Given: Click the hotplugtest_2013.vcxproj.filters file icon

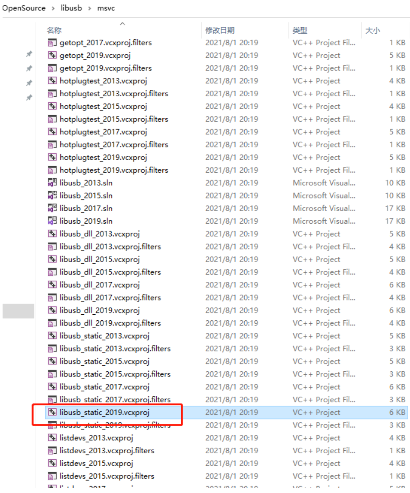Looking at the screenshot, I should coord(52,94).
